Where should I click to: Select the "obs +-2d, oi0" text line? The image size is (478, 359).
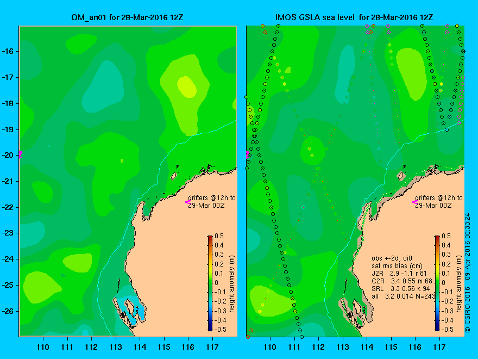392,258
